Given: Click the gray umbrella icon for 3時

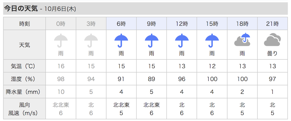Looking at the screenshot, I should tap(91, 41).
